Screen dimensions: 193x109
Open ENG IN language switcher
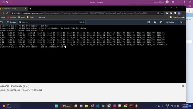pos(168,106)
